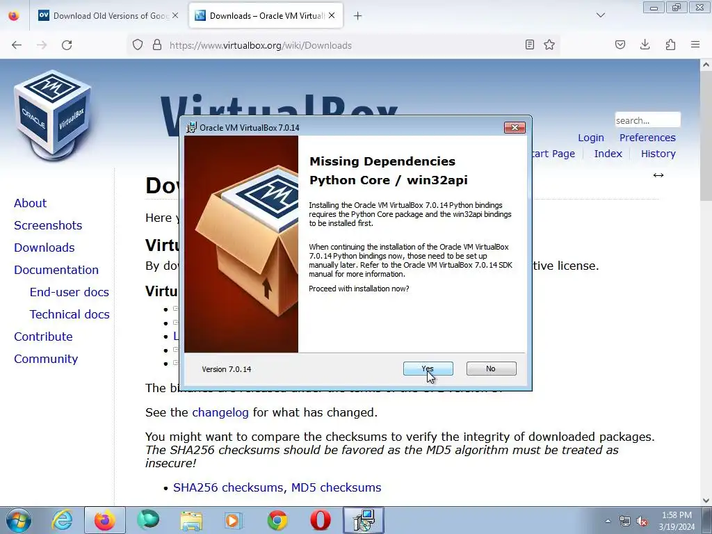Screen dimensions: 712x534
Task: Open the History link
Action: 658,154
